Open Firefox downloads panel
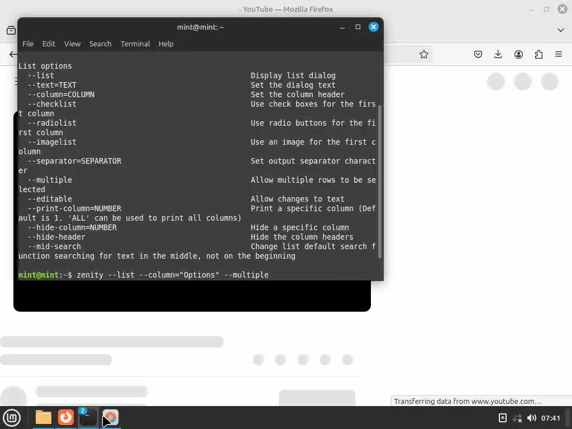Image resolution: width=572 pixels, height=429 pixels. click(498, 54)
